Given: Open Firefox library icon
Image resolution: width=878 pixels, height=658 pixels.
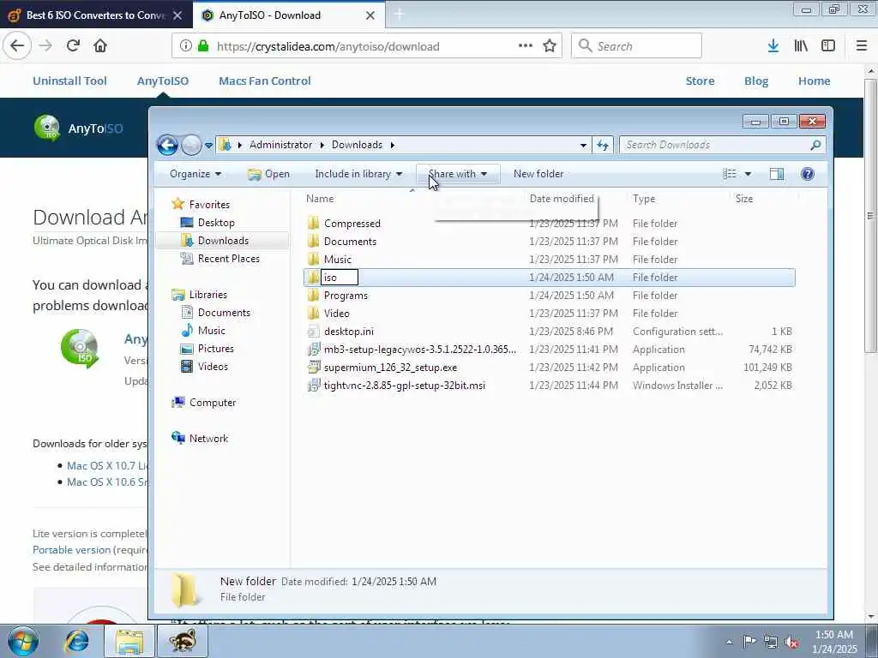Looking at the screenshot, I should (x=801, y=46).
